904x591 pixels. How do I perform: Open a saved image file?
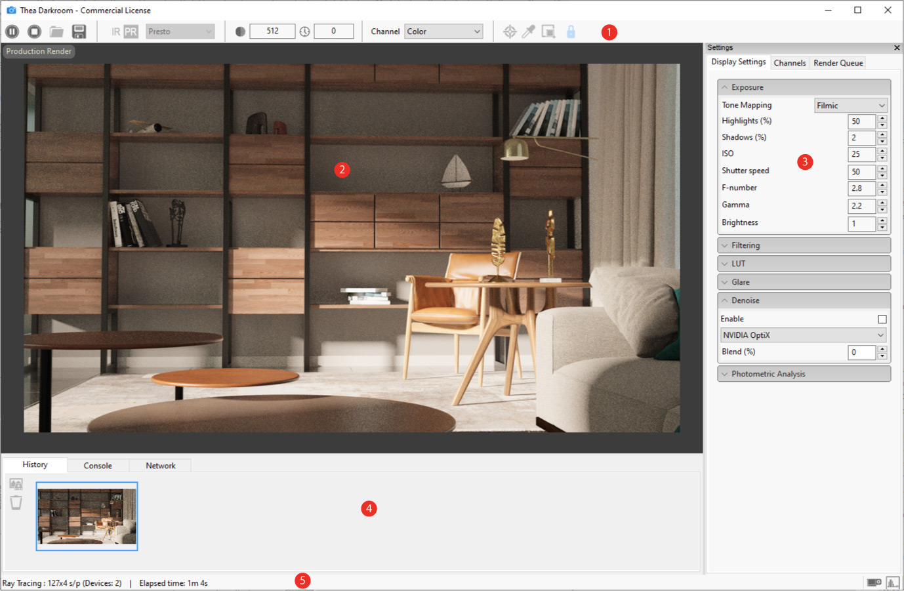56,31
